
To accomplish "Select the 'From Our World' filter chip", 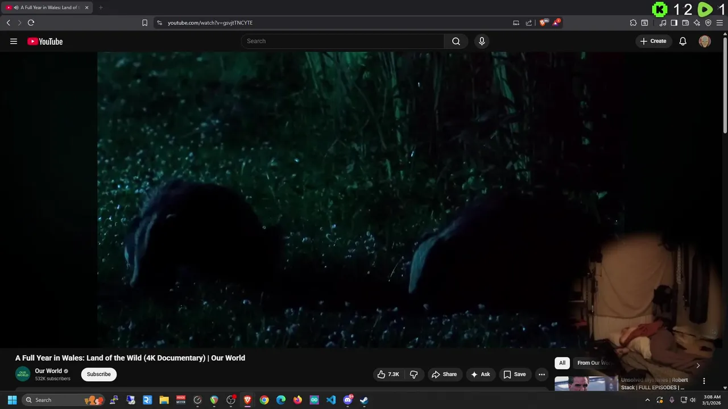I will coord(595,363).
